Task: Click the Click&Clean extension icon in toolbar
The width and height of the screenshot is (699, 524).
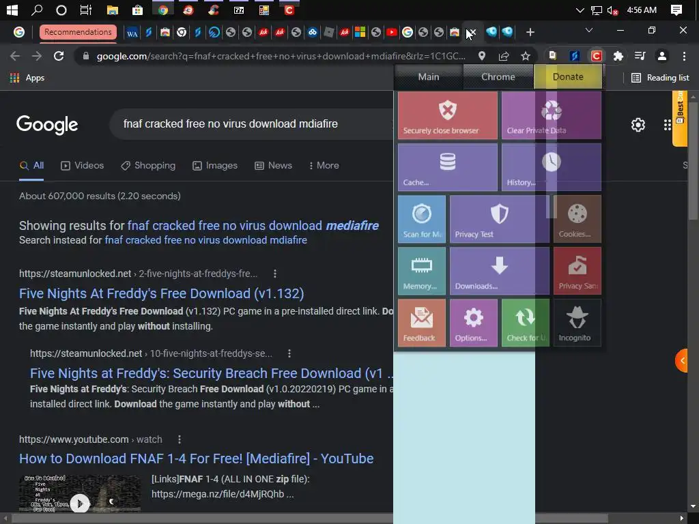Action: coord(596,56)
